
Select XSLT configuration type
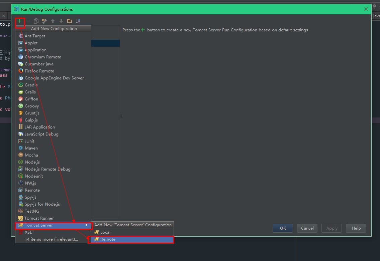pyautogui.click(x=53, y=232)
